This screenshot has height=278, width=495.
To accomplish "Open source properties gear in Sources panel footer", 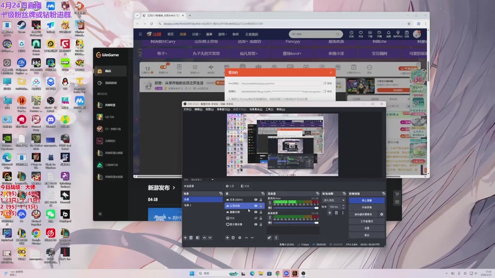I will pyautogui.click(x=239, y=238).
